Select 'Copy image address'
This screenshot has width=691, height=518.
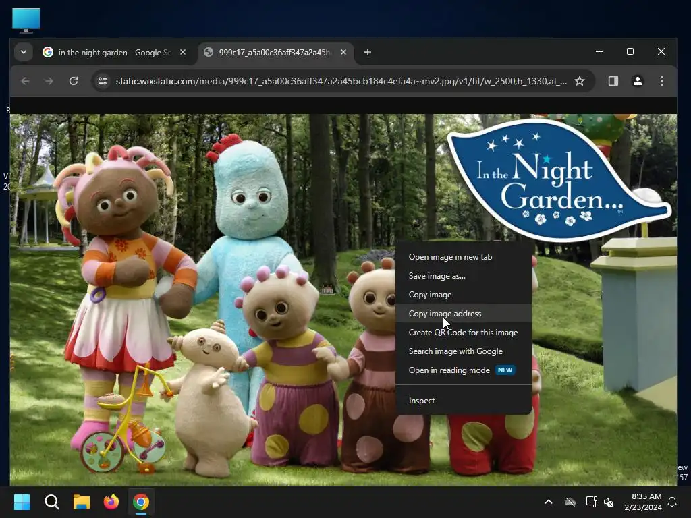463,314
